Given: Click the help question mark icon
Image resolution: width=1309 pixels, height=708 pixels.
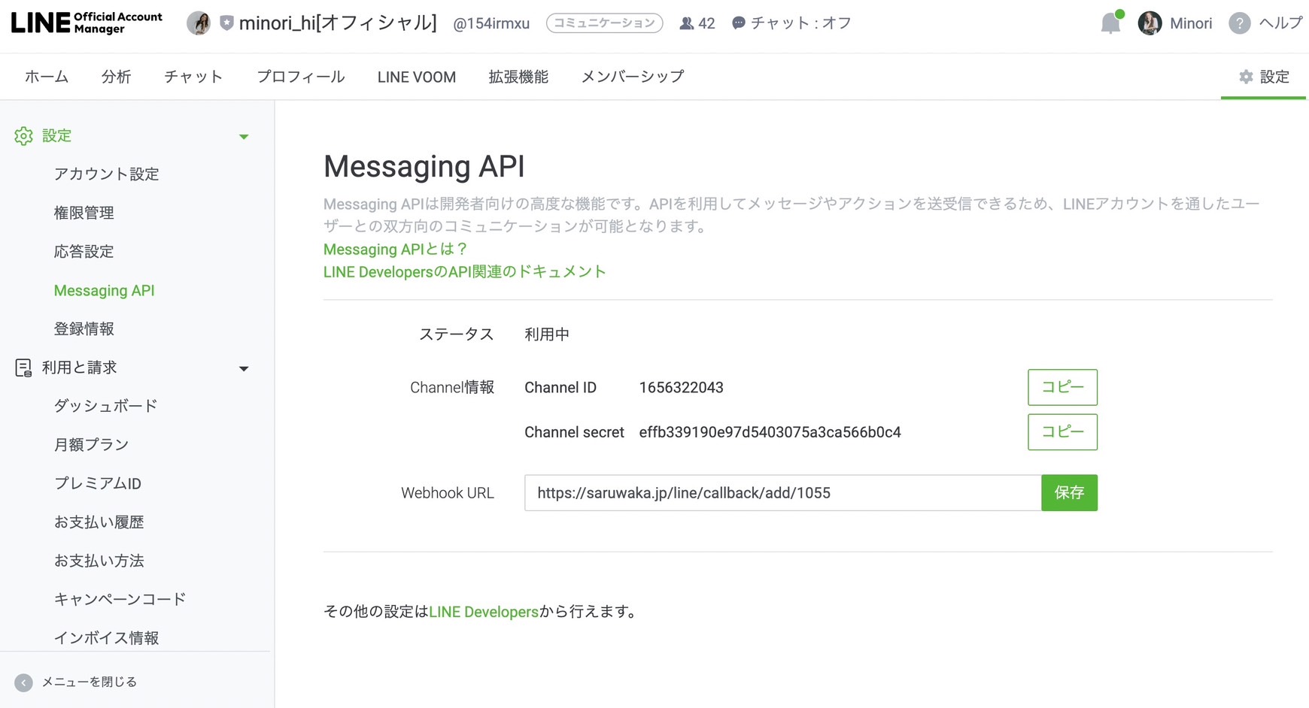Looking at the screenshot, I should click(1240, 23).
